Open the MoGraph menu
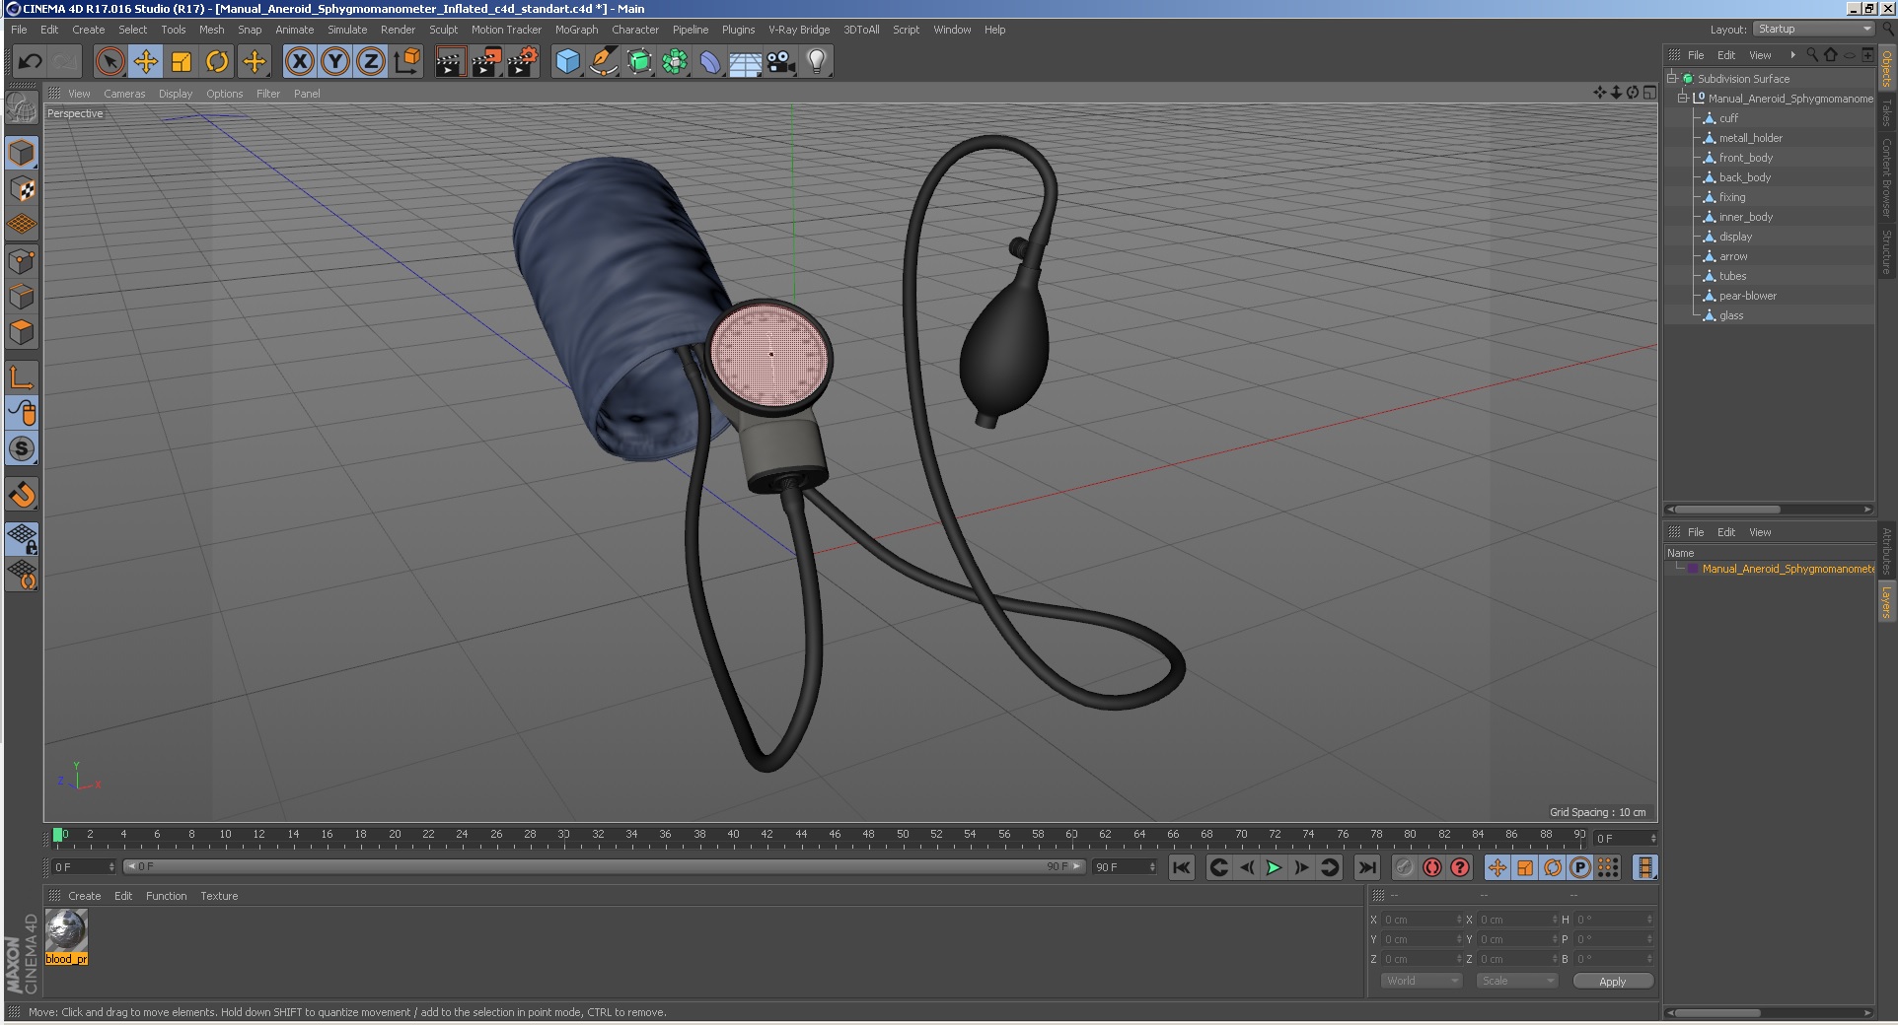This screenshot has width=1898, height=1025. click(576, 30)
